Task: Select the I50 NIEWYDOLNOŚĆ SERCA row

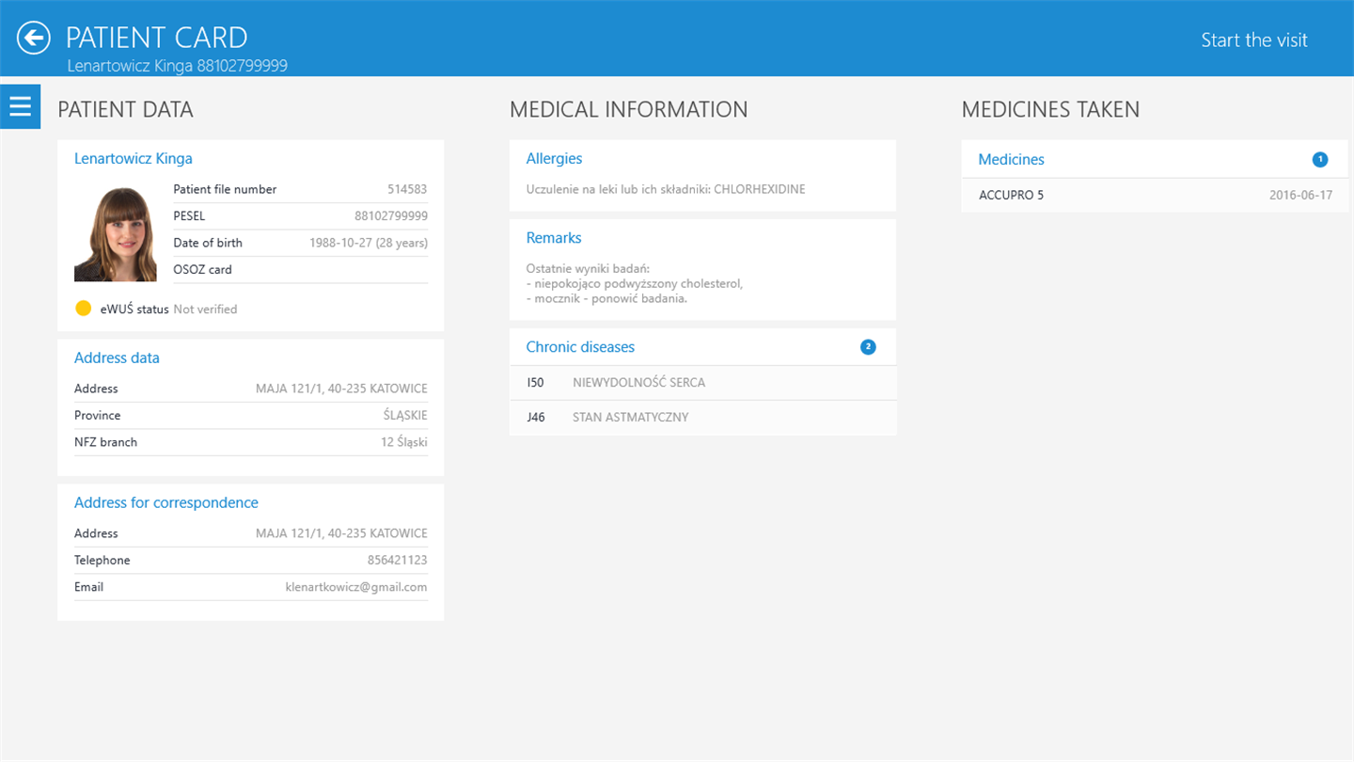Action: pos(702,383)
